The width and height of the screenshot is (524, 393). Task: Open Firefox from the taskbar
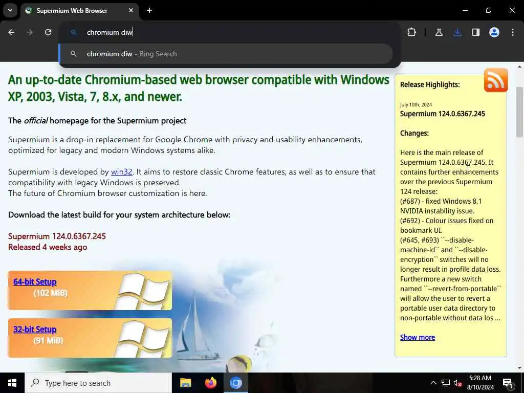point(210,383)
